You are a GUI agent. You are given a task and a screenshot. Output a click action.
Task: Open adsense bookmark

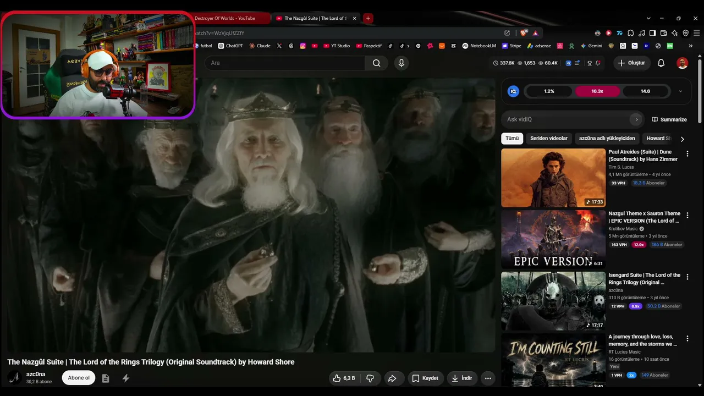point(539,46)
